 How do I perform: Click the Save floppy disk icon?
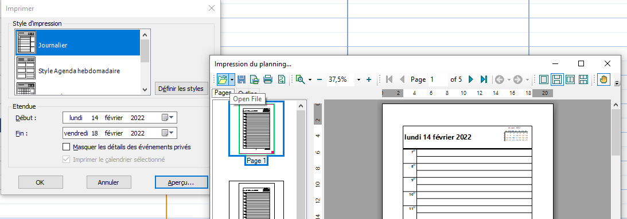coord(242,79)
